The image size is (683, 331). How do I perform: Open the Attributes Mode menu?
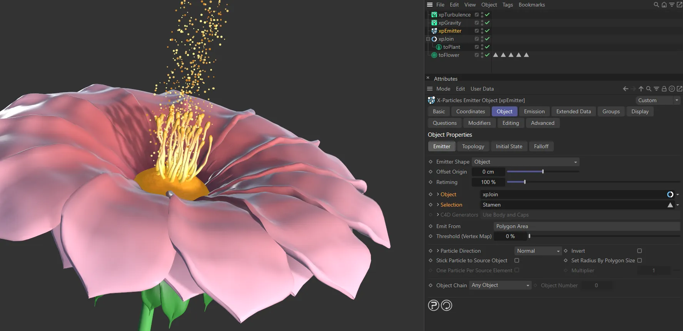coord(443,89)
